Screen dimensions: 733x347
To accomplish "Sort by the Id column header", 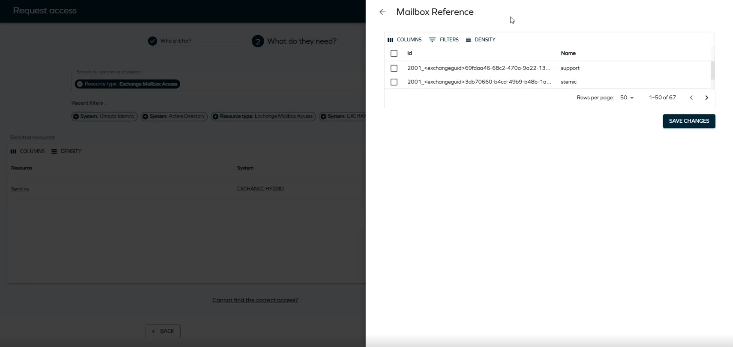I will 410,53.
